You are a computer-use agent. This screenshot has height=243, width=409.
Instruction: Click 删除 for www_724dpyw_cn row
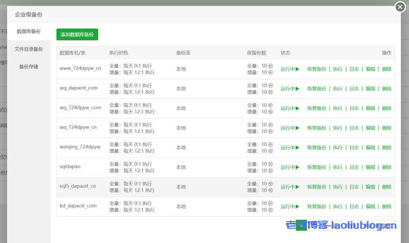(387, 69)
